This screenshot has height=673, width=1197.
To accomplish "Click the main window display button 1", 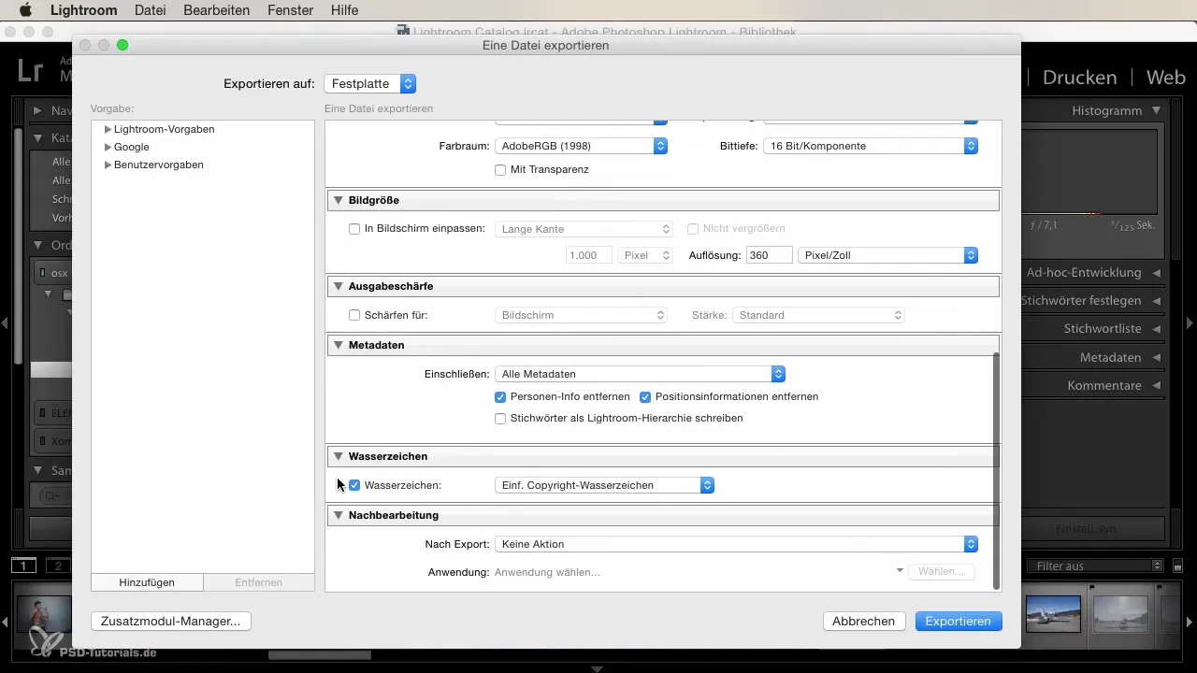I will tap(23, 566).
